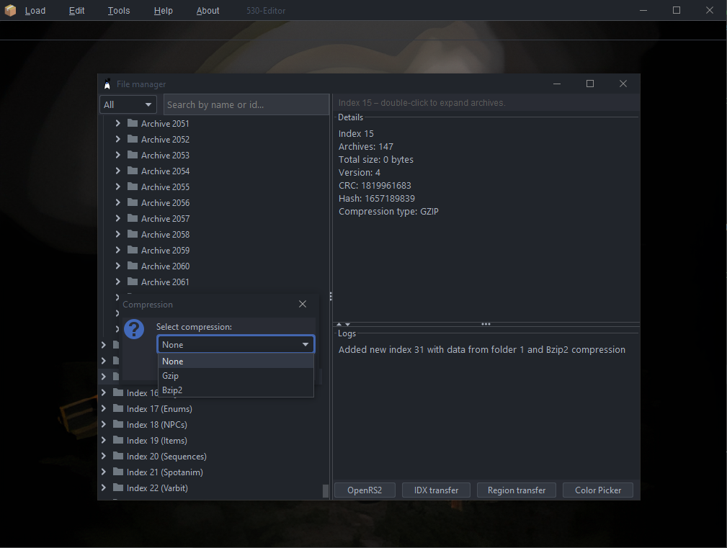Click the OpenRS2 button
The height and width of the screenshot is (548, 727).
[365, 490]
